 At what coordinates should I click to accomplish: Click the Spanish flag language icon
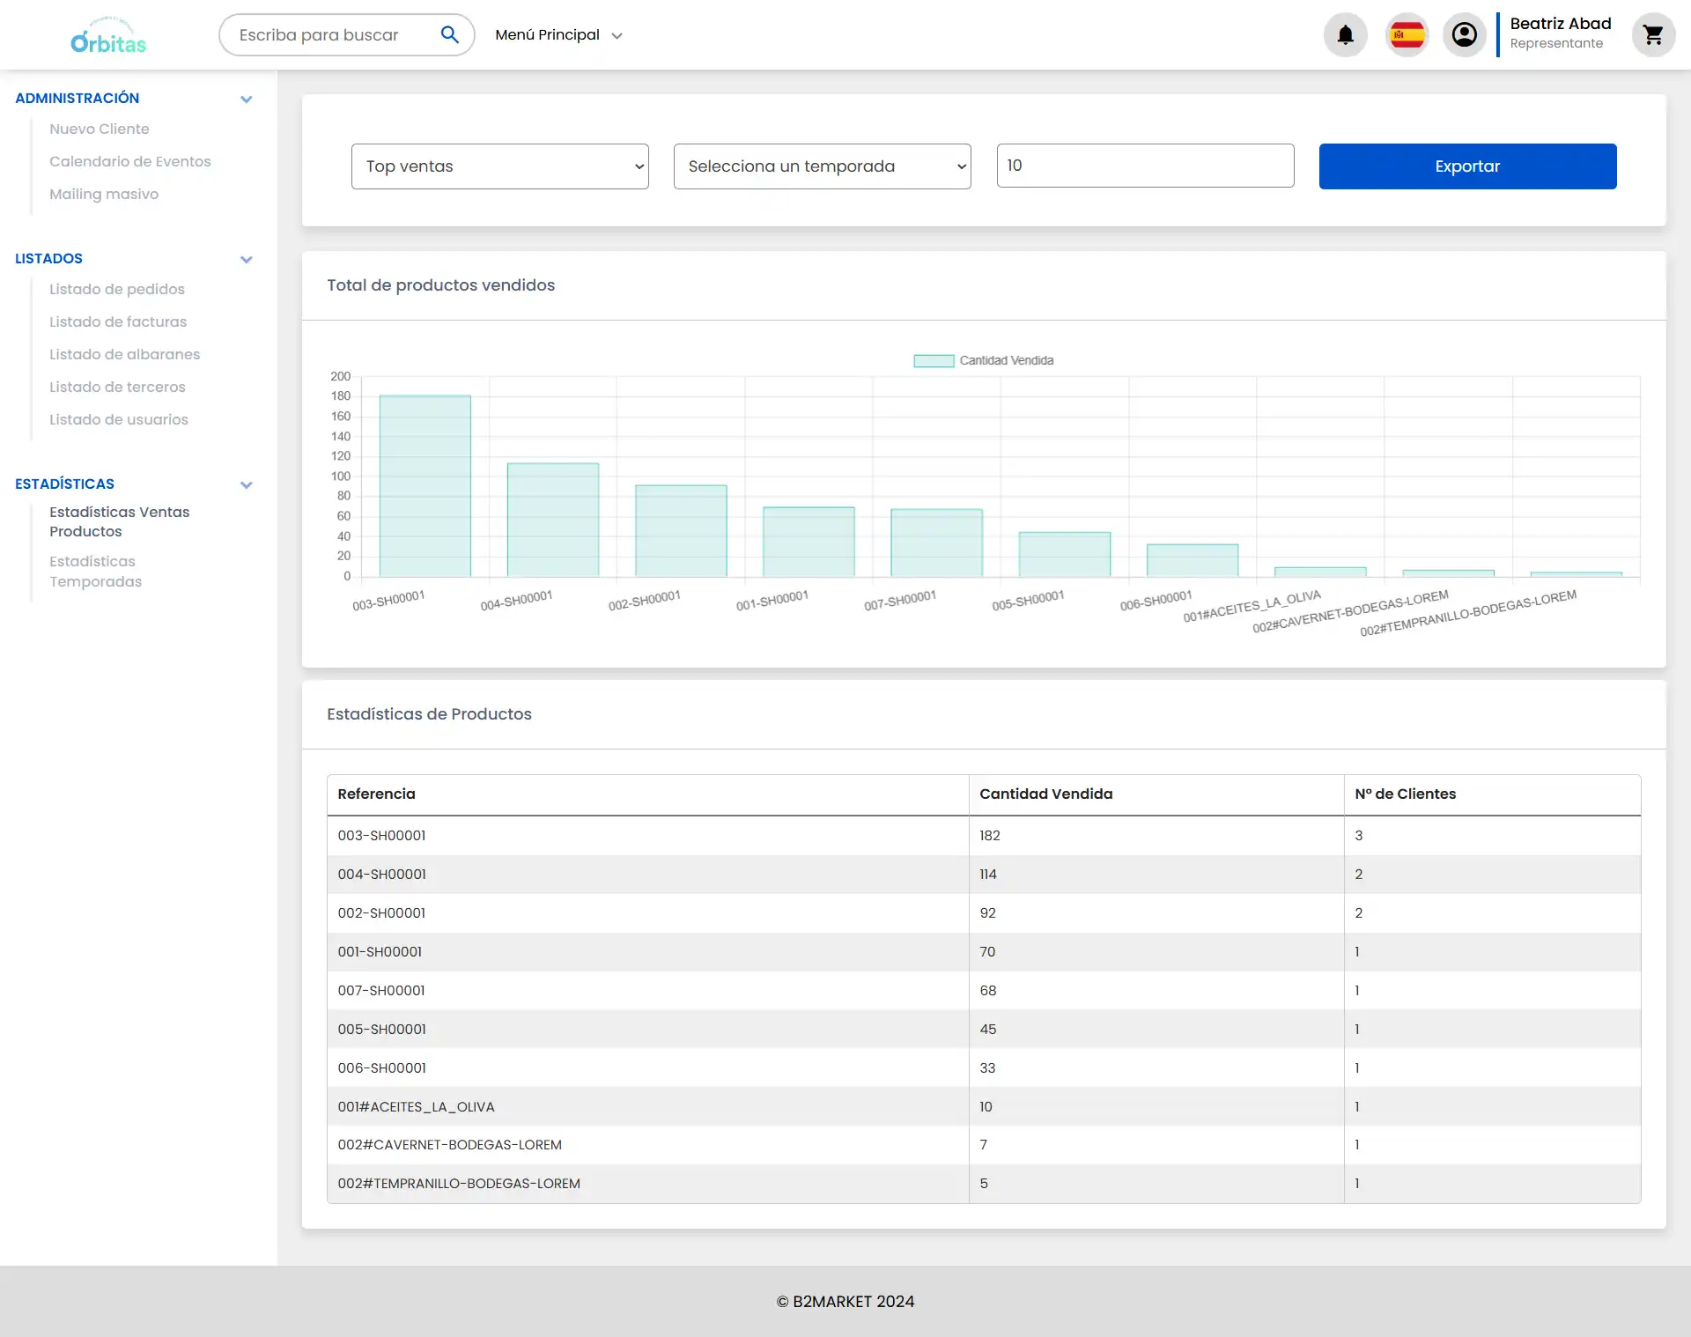[x=1407, y=35]
